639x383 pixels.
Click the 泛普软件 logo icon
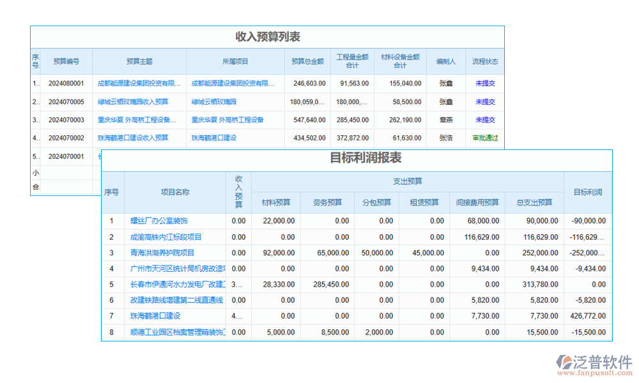[565, 363]
